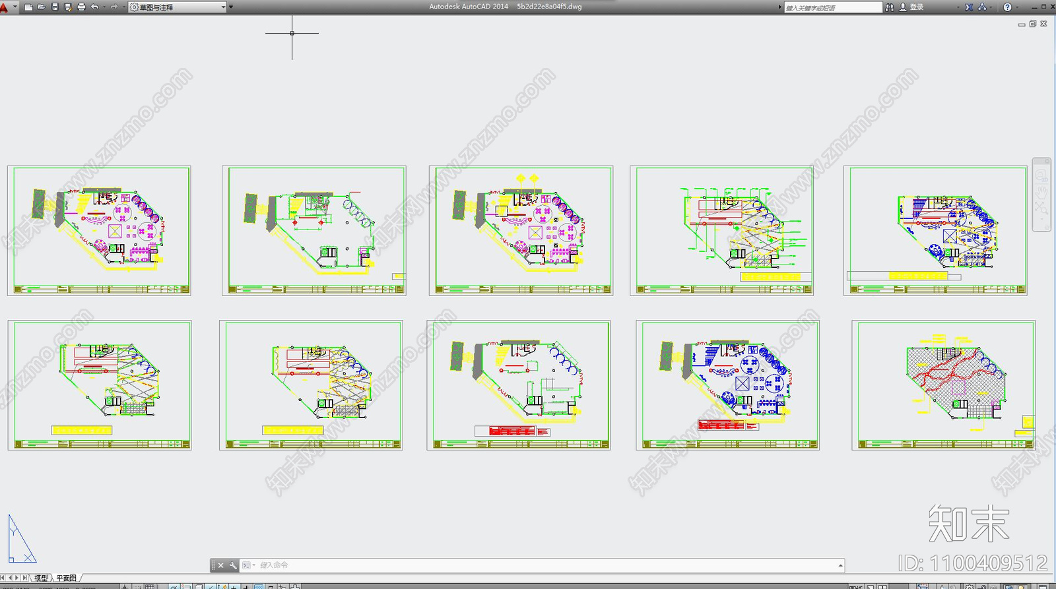Image resolution: width=1056 pixels, height=589 pixels.
Task: Expand the Quick Access toolbar customize arrow
Action: pos(231,7)
